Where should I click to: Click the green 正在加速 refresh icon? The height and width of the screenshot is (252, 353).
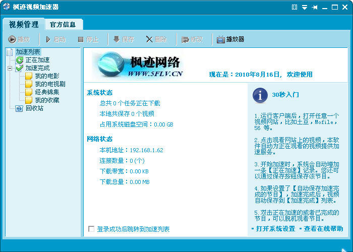[x=20, y=60]
